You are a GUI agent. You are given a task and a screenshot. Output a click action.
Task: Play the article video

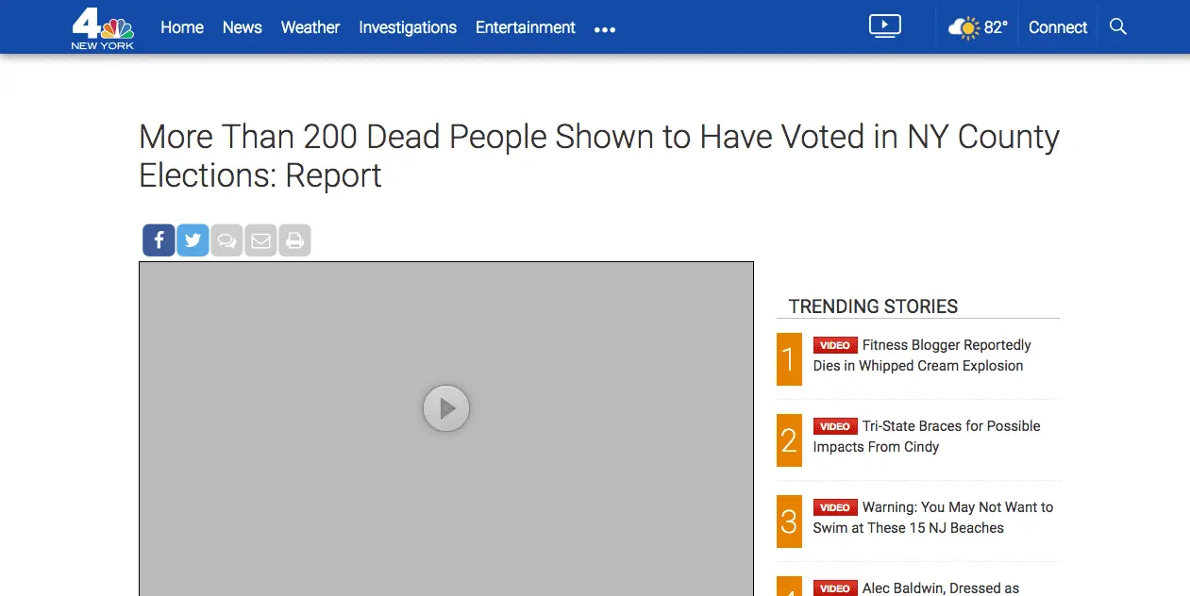coord(446,408)
